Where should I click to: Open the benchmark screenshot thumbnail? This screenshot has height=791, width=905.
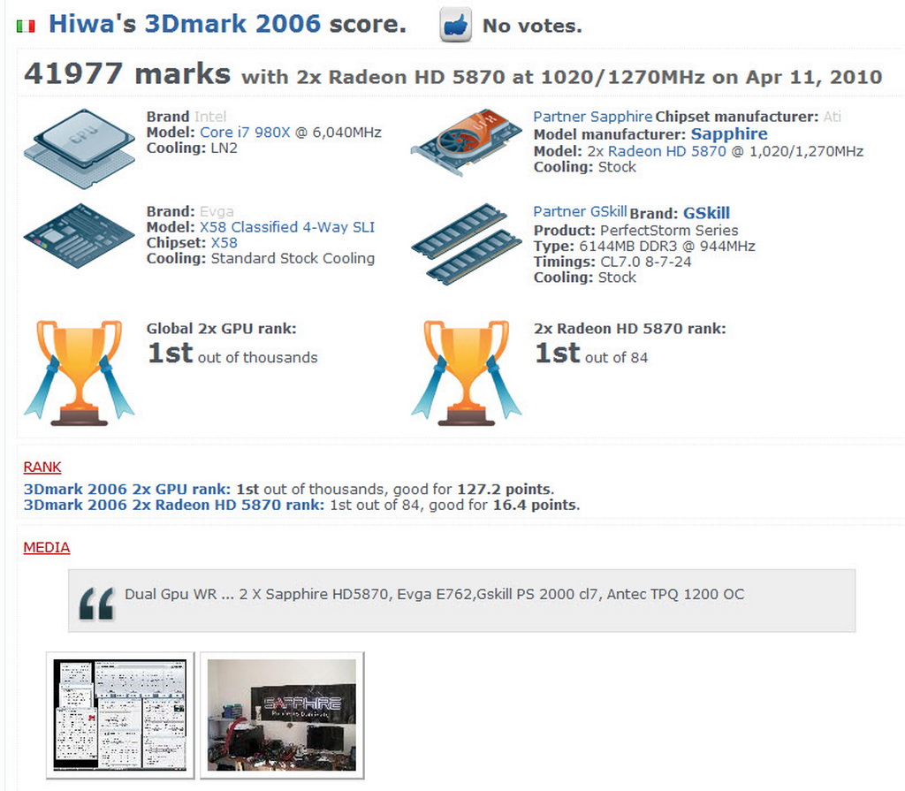pos(120,715)
